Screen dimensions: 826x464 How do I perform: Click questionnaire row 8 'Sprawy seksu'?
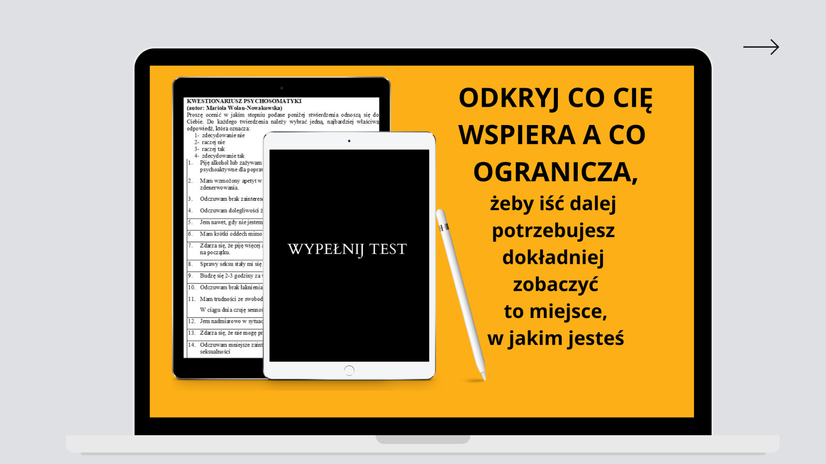[x=230, y=264]
